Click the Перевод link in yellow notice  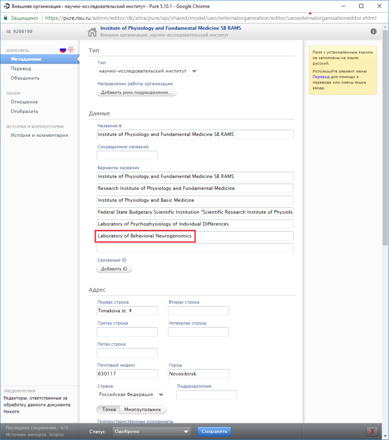click(x=320, y=77)
